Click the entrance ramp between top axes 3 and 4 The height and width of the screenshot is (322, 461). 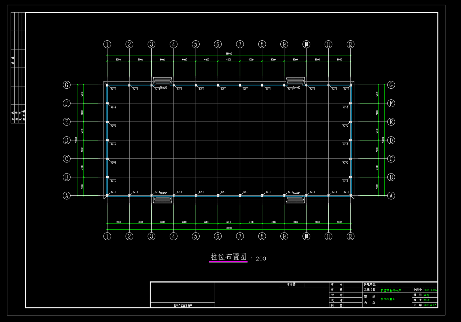click(162, 81)
